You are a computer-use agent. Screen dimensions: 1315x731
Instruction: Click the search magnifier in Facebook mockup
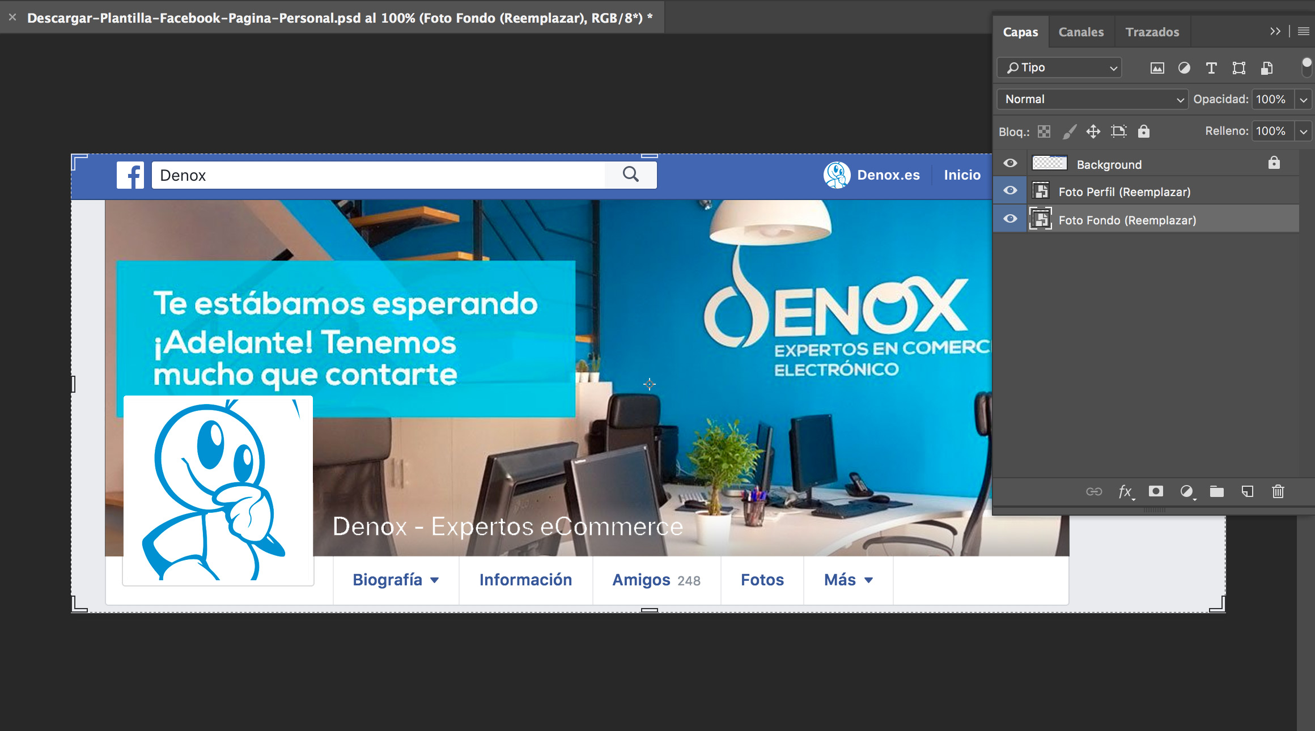[x=631, y=175]
